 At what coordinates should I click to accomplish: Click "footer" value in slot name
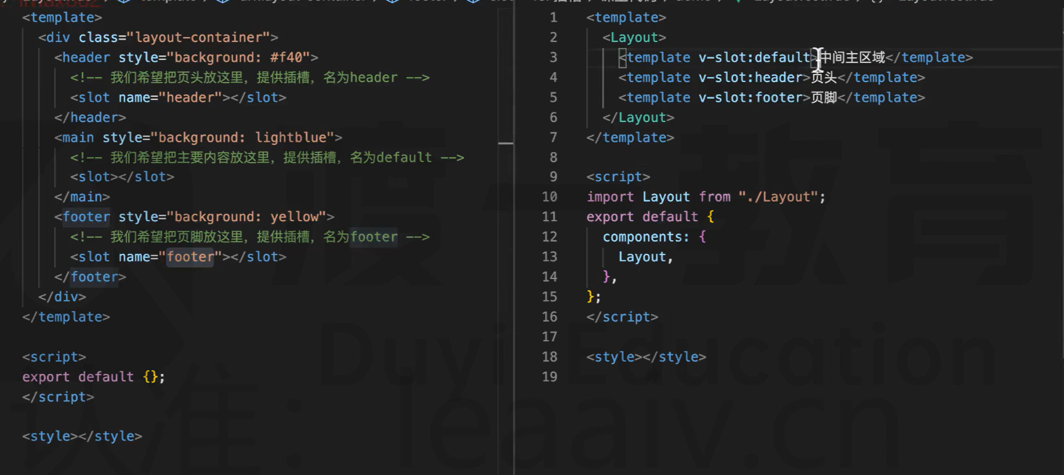pyautogui.click(x=190, y=257)
